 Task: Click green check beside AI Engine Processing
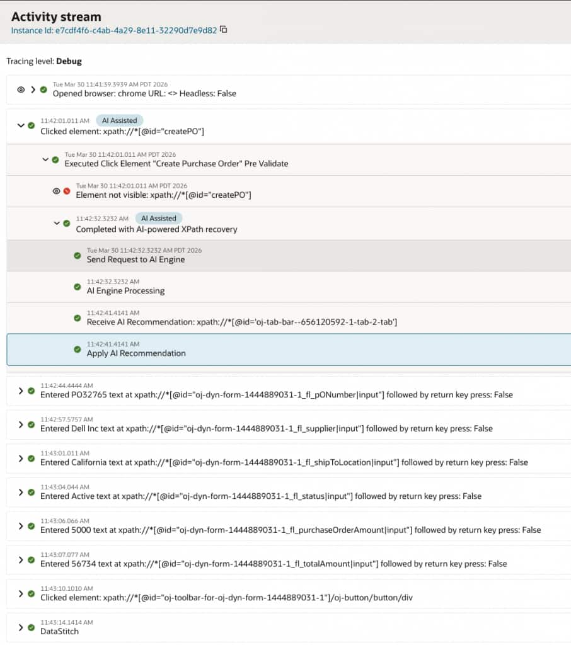[78, 287]
